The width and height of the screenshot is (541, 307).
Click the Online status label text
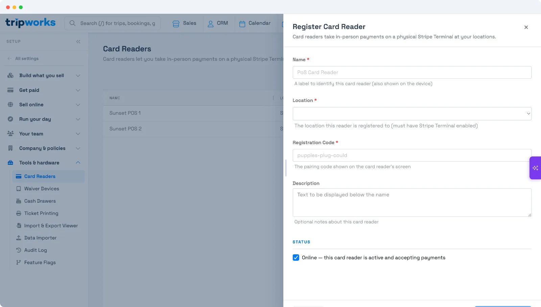point(374,258)
